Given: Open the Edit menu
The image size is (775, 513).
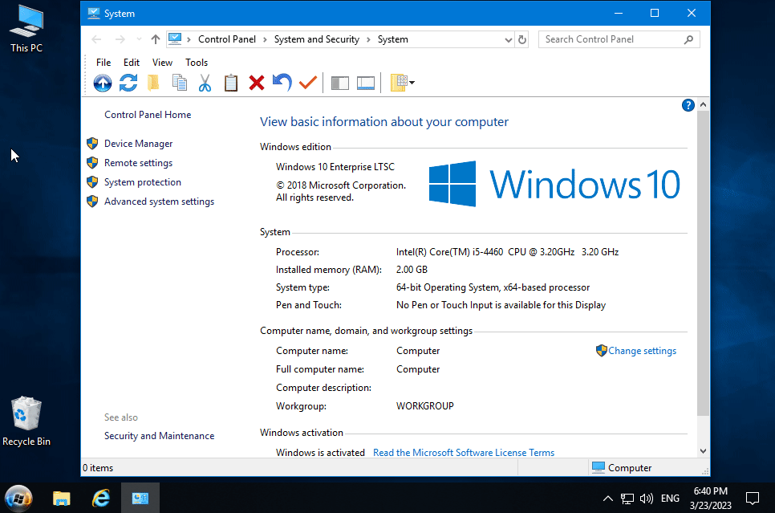Looking at the screenshot, I should [x=132, y=63].
